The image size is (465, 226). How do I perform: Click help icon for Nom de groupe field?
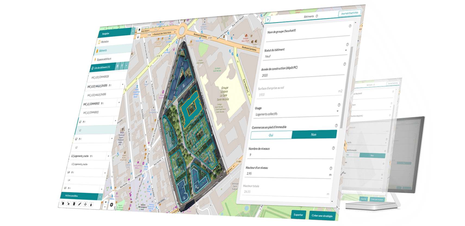tap(350, 26)
